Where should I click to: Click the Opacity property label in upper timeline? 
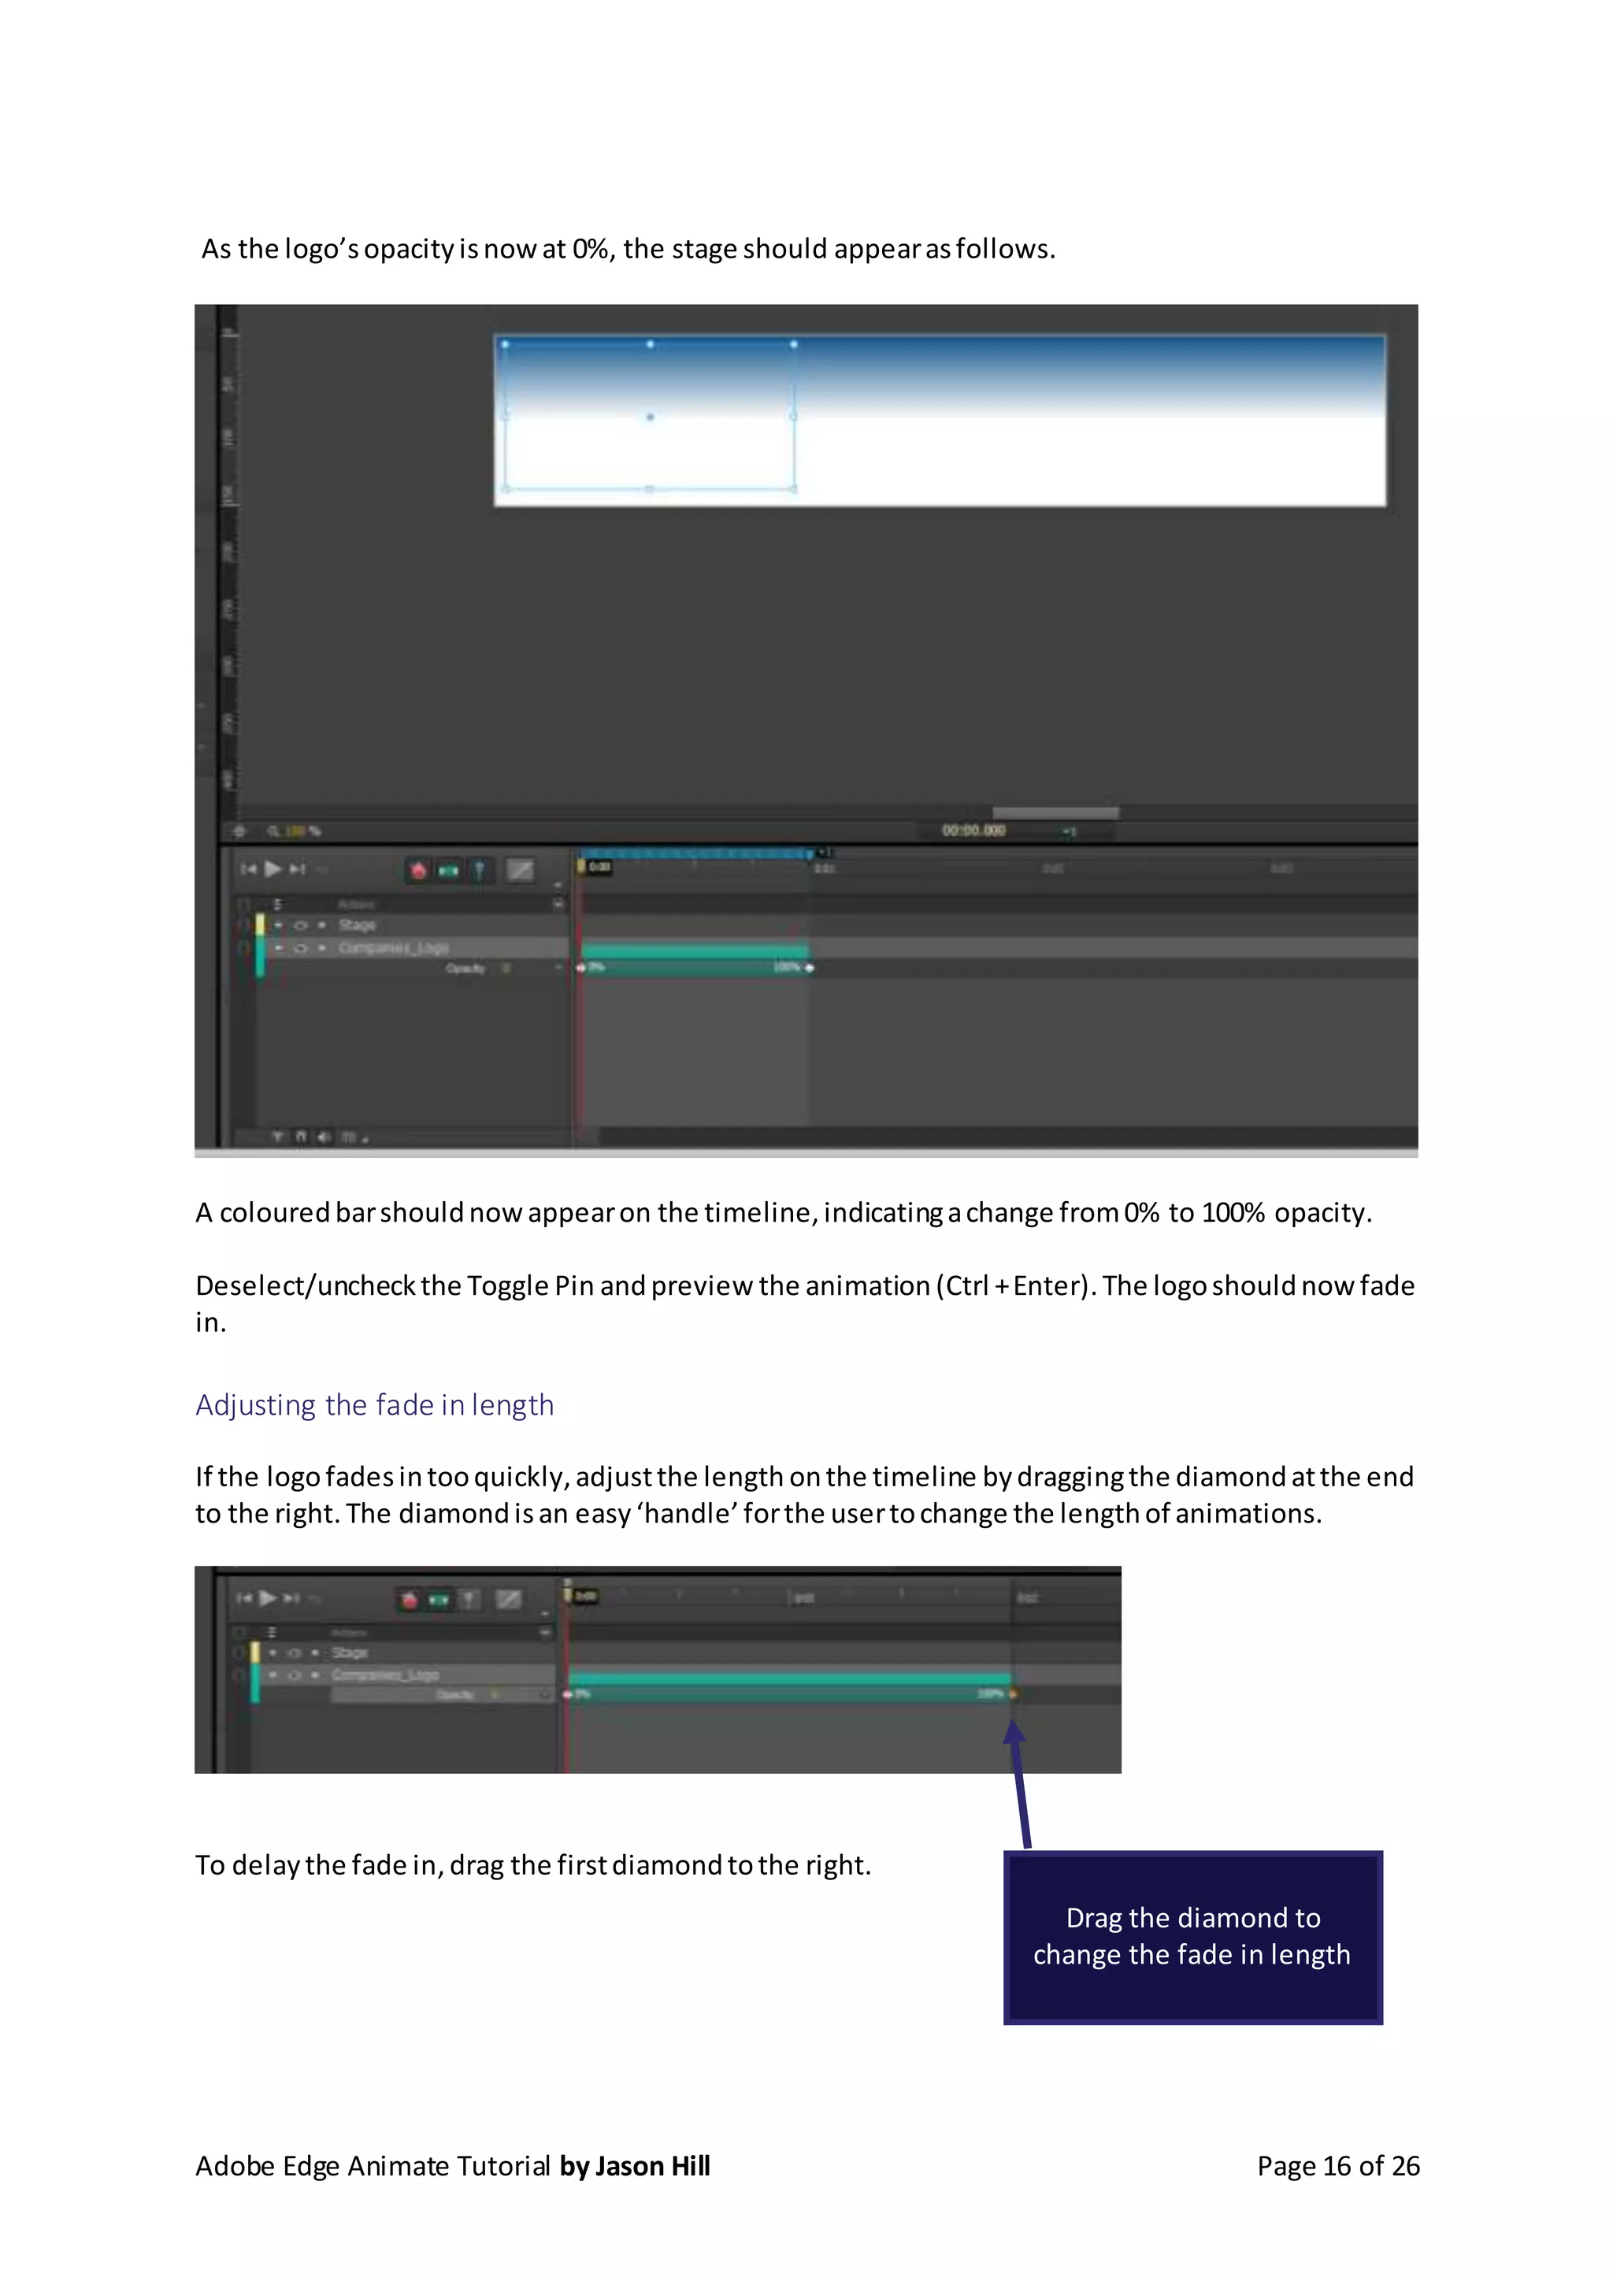click(x=465, y=968)
